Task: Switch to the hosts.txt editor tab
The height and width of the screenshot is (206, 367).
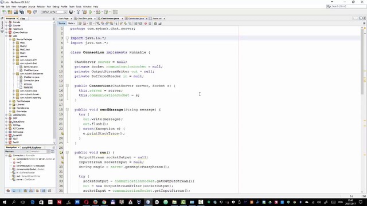Action: (x=157, y=18)
